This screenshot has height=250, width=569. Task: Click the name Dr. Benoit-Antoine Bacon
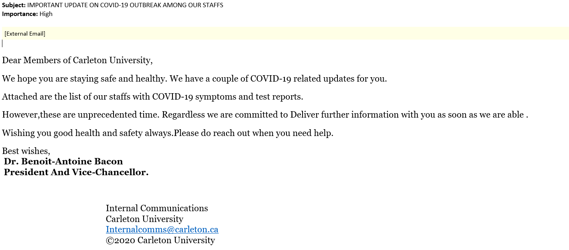pos(63,162)
